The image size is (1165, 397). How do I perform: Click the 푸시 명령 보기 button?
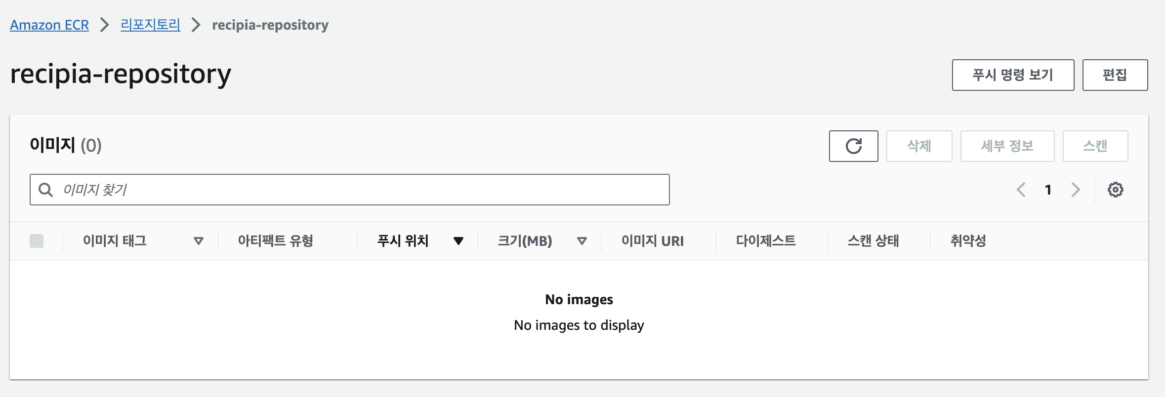(x=1013, y=75)
